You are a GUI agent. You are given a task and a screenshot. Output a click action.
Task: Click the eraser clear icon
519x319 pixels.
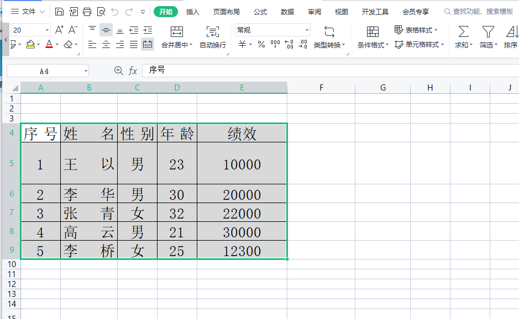click(68, 44)
